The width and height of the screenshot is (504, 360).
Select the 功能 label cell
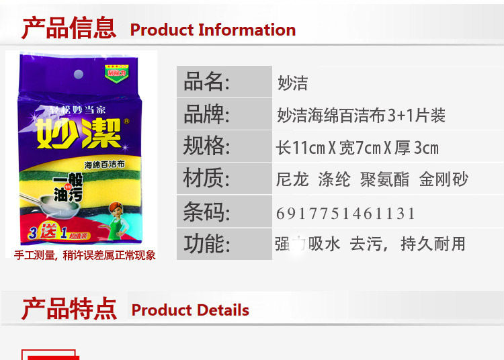[x=224, y=244]
